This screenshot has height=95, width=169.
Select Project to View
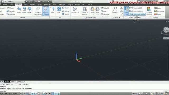point(136,11)
